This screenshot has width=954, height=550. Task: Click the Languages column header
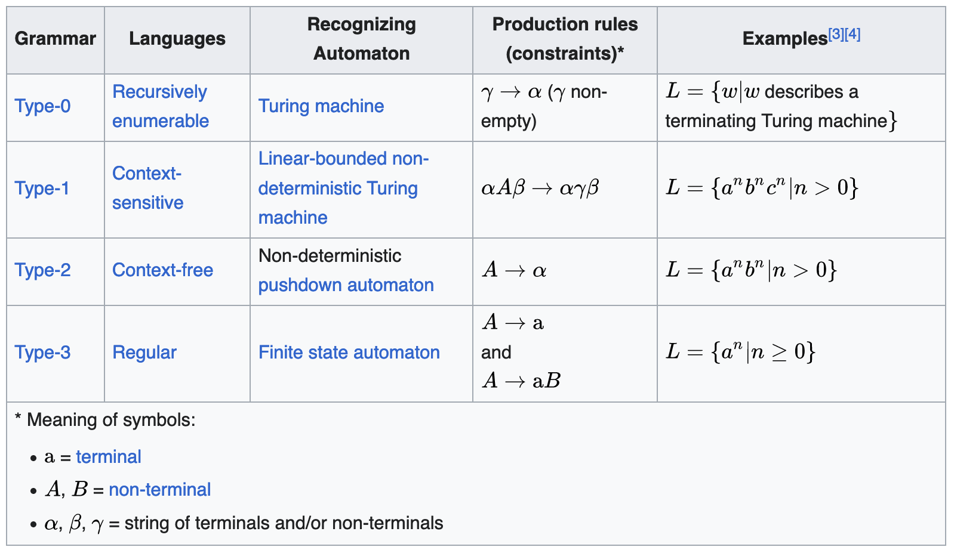177,39
